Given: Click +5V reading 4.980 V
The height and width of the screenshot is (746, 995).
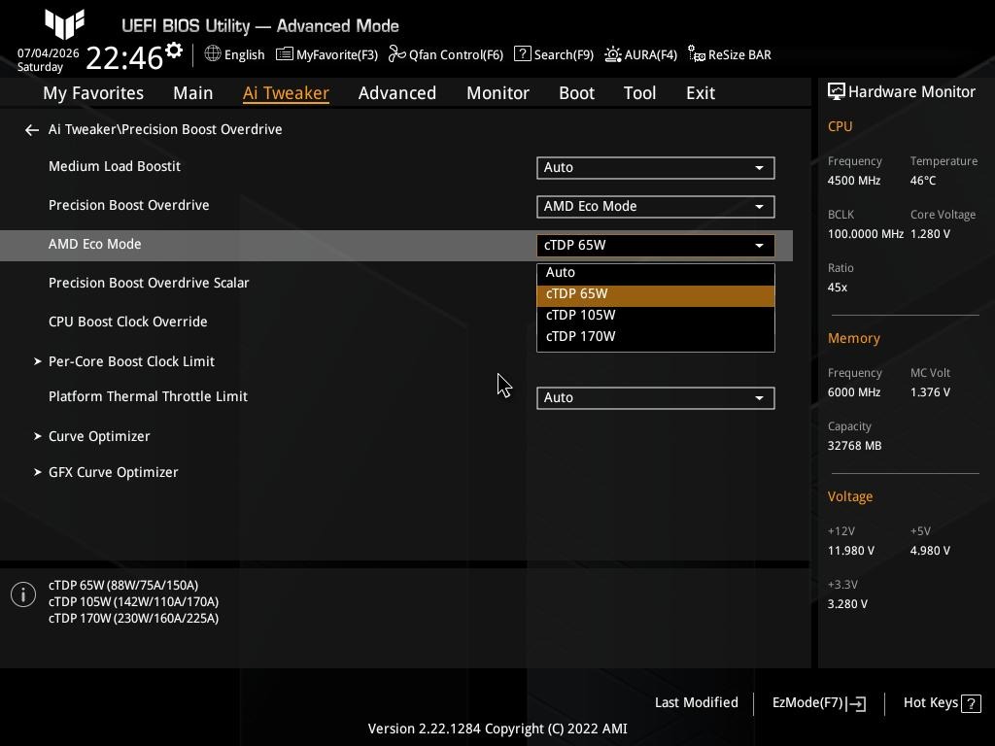Looking at the screenshot, I should (930, 552).
